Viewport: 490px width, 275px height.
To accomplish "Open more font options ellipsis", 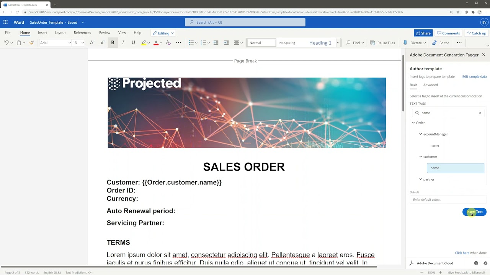I will [x=178, y=43].
